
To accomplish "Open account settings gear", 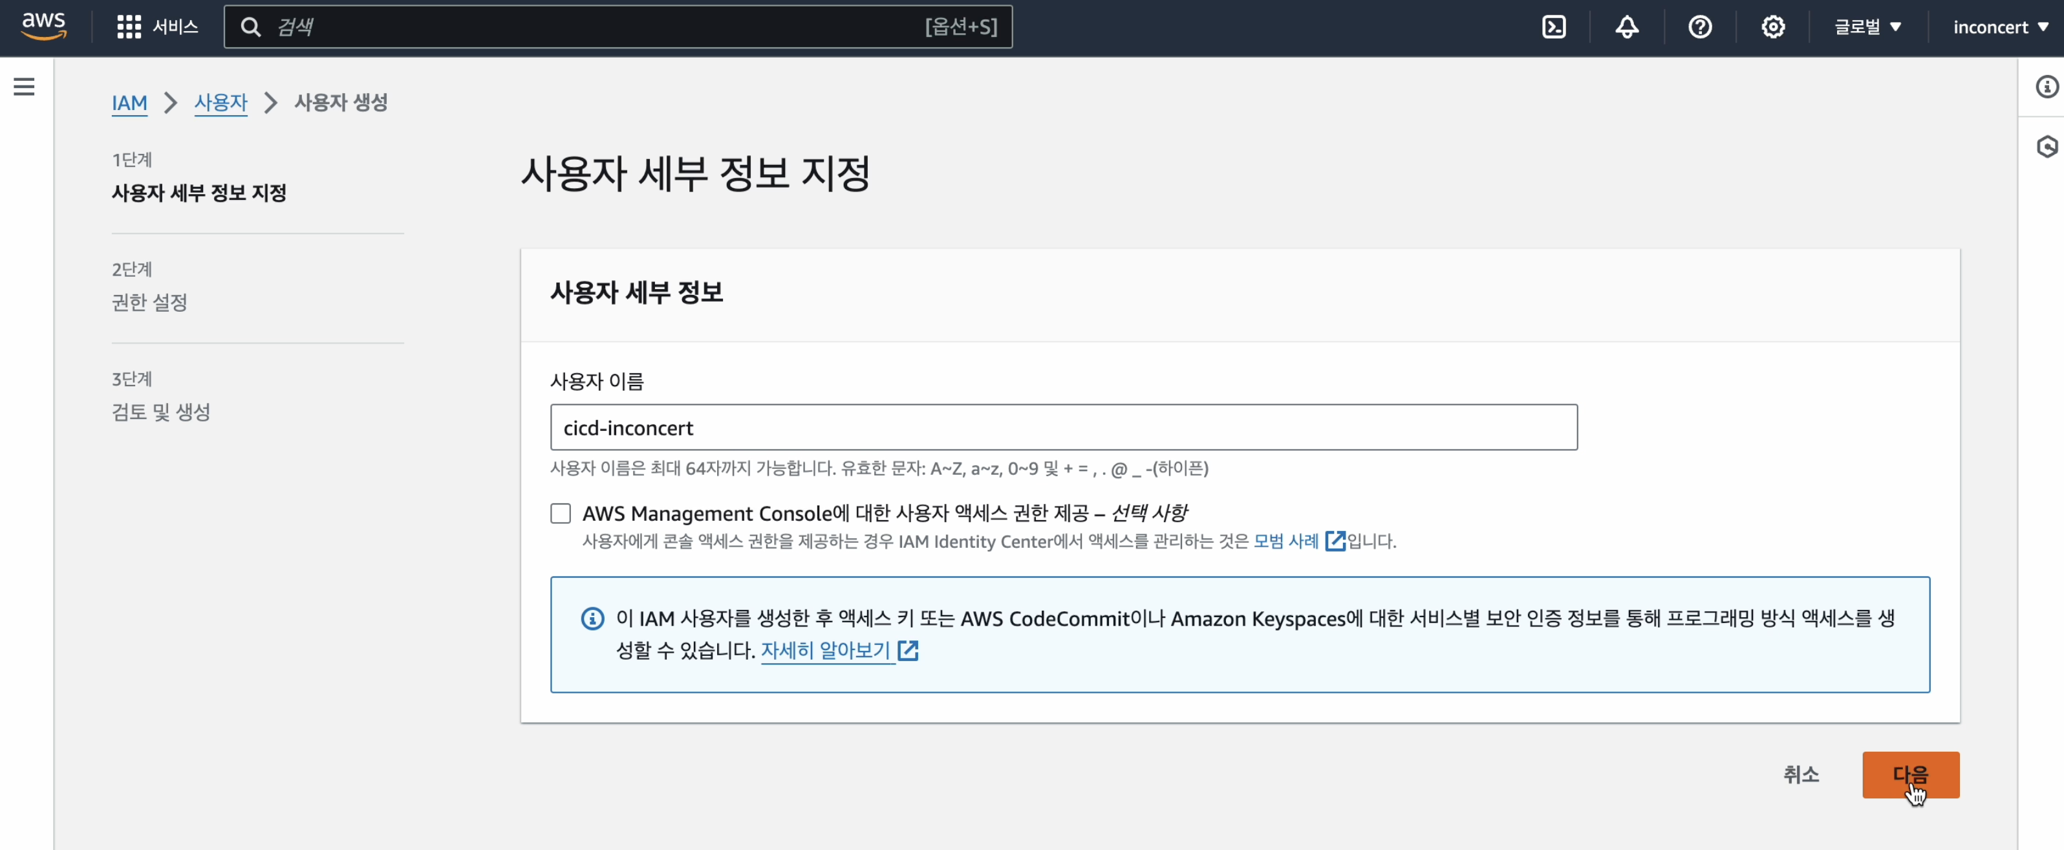I will point(1773,27).
